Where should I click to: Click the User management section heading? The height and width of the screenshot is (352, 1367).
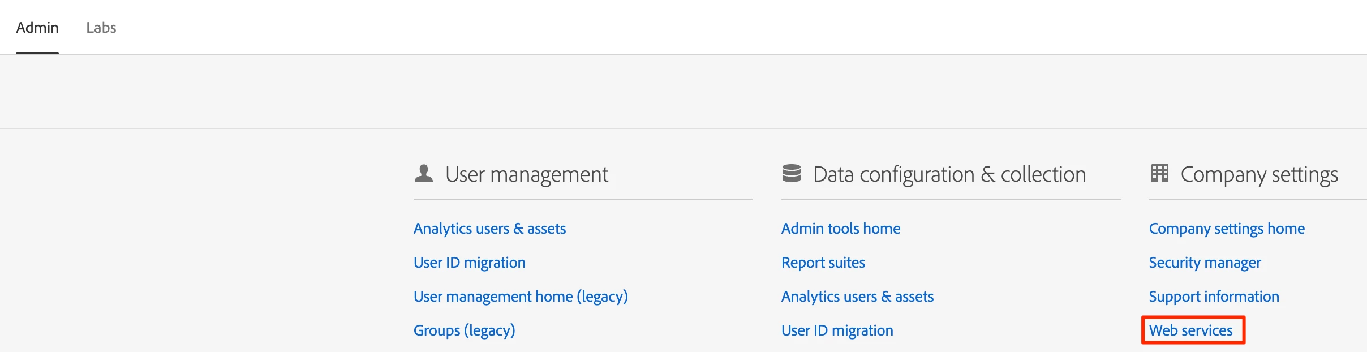(x=526, y=174)
